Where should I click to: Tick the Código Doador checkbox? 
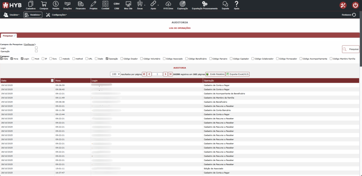(122, 59)
